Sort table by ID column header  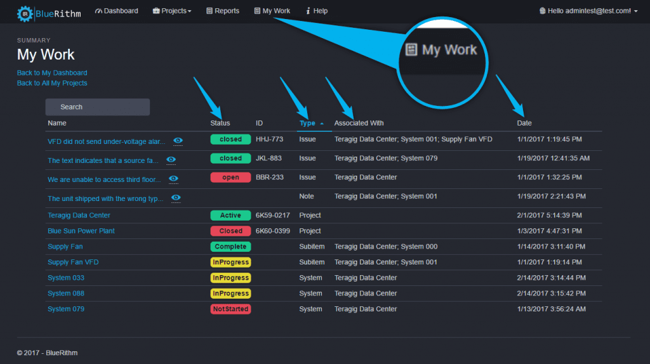click(x=259, y=123)
